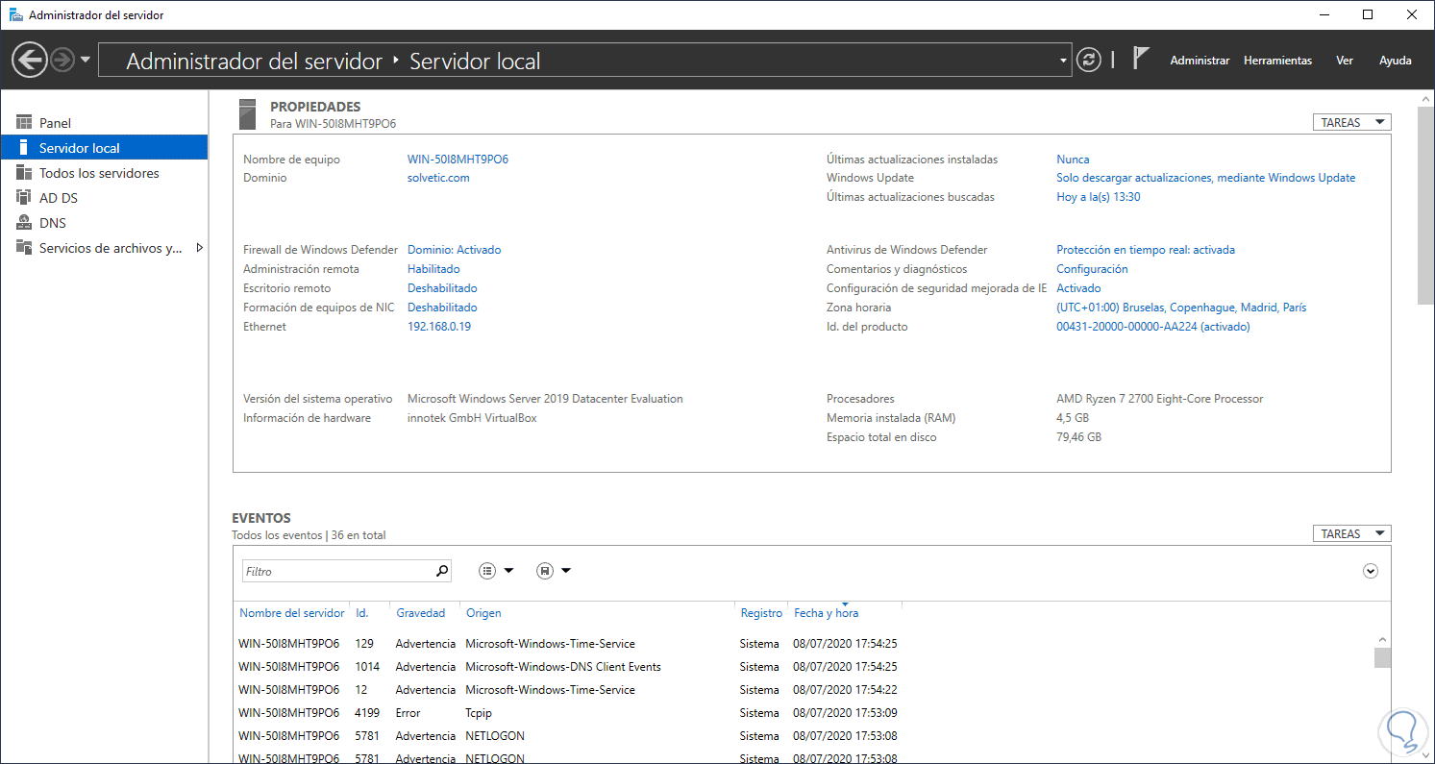Open the Windows Update settings link
Screen dimensions: 1435x764
1205,178
